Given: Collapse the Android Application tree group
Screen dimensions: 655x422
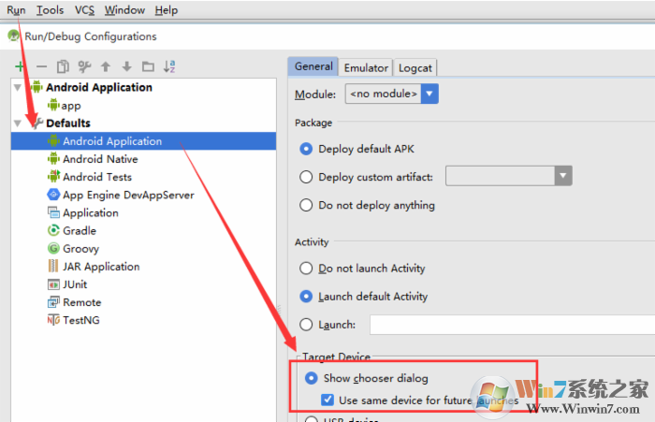Looking at the screenshot, I should (18, 87).
